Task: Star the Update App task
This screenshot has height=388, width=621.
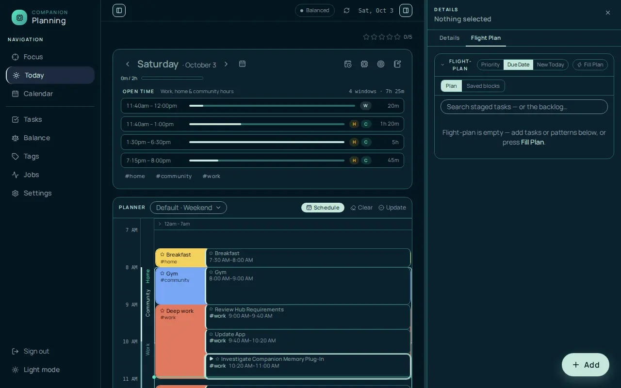Action: tap(211, 334)
